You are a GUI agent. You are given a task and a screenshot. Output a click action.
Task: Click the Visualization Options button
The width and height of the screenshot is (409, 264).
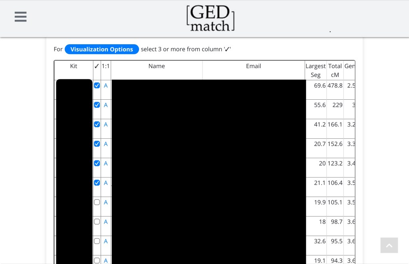tap(101, 49)
